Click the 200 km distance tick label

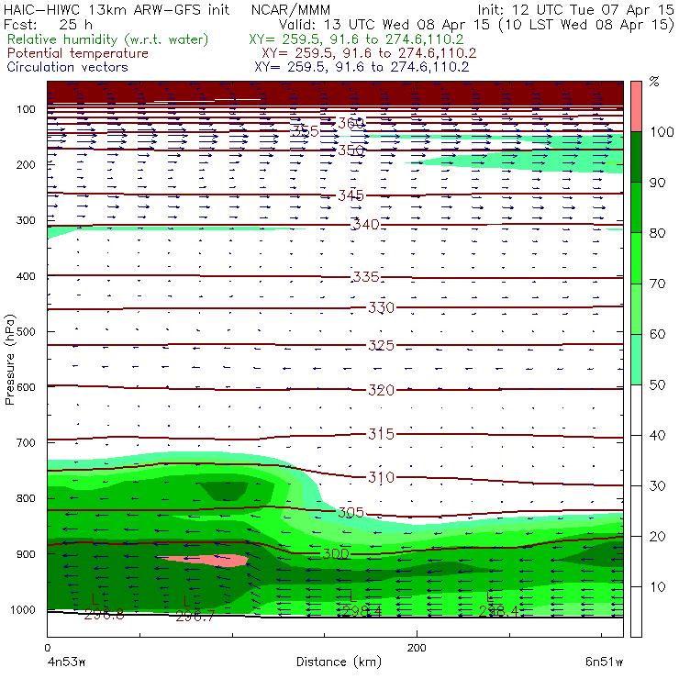click(x=417, y=648)
